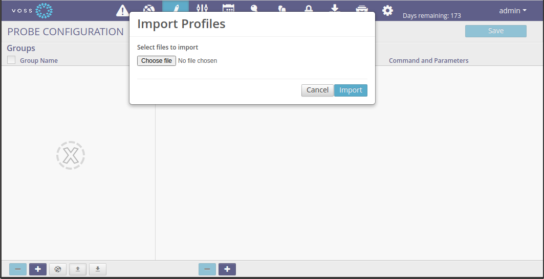Open the toolbox nav icon
Image resolution: width=544 pixels, height=279 pixels.
click(x=362, y=8)
